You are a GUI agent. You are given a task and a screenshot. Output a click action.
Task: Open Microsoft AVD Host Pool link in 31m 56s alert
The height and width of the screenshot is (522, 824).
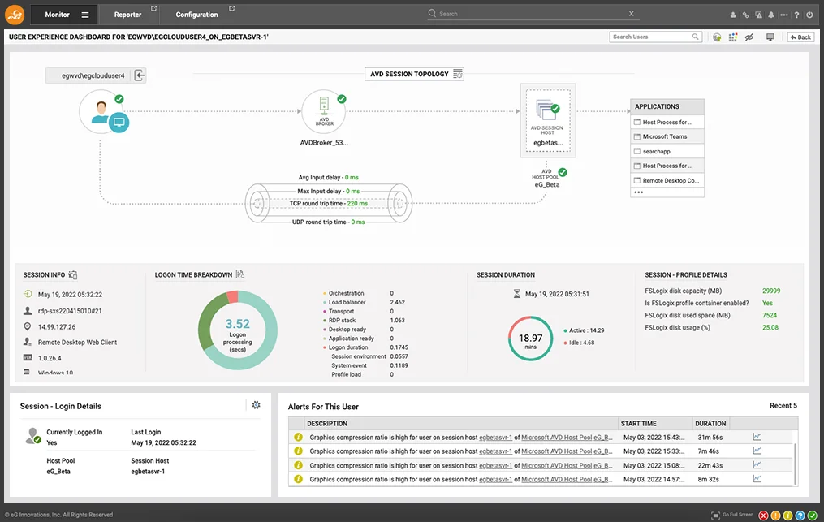tap(557, 438)
